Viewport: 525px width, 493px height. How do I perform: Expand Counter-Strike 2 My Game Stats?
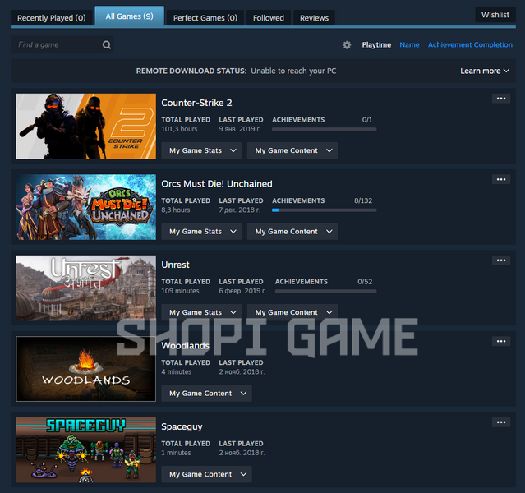[201, 150]
